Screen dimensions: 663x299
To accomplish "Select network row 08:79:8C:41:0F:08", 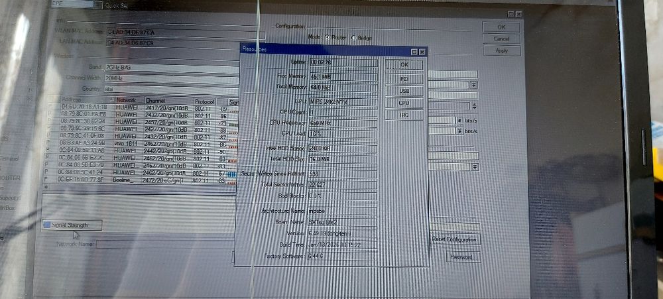I will pyautogui.click(x=142, y=136).
